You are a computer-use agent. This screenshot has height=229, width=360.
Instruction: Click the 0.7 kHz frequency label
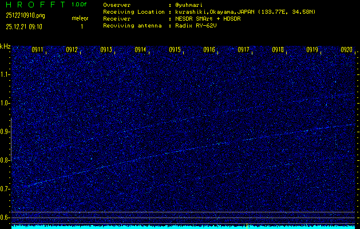pyautogui.click(x=6, y=189)
